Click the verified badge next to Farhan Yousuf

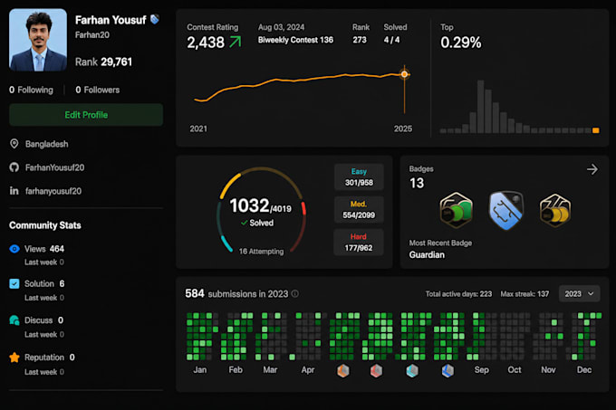(x=155, y=19)
